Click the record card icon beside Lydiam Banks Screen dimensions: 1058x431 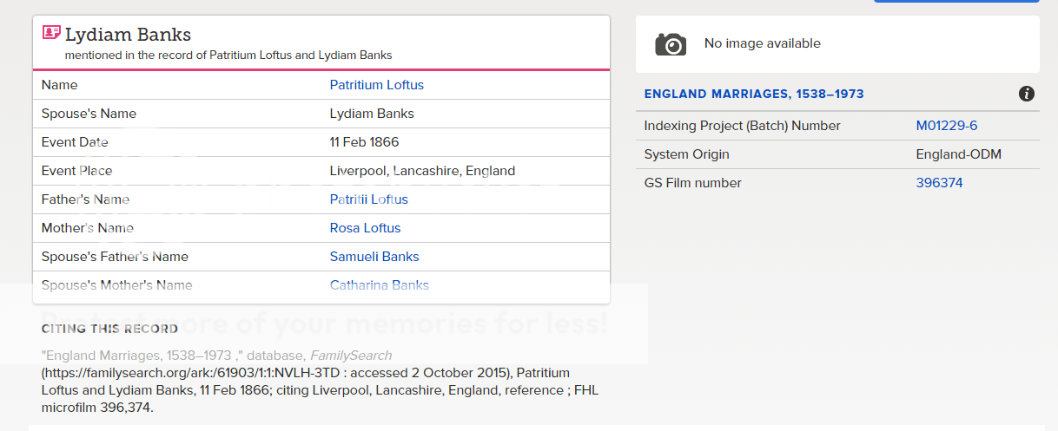[x=51, y=33]
